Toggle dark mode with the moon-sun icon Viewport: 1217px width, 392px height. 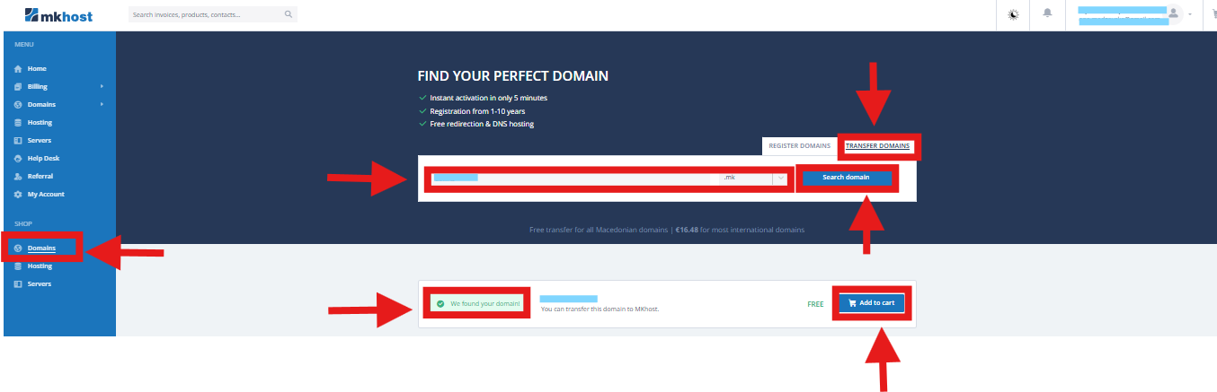point(1014,14)
